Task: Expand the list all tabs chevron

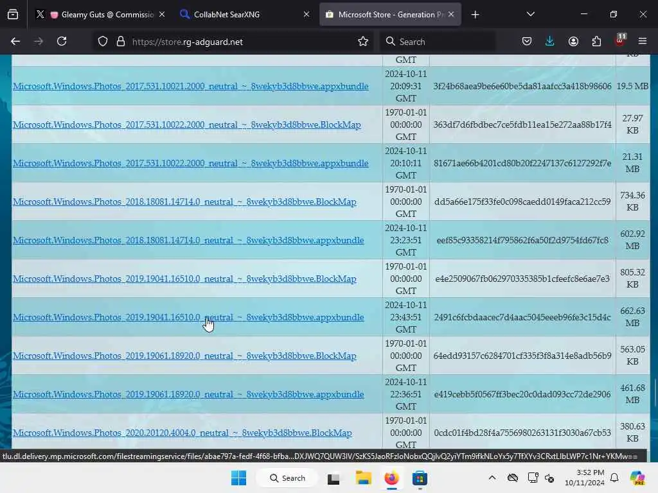Action: (530, 15)
